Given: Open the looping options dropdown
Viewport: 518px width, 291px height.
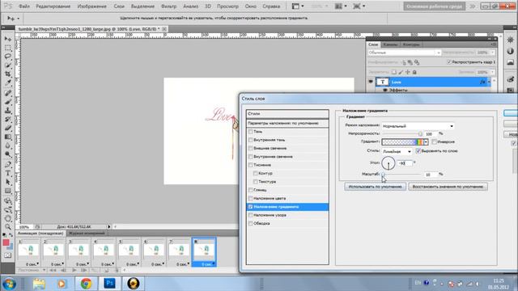Looking at the screenshot, I should point(32,270).
